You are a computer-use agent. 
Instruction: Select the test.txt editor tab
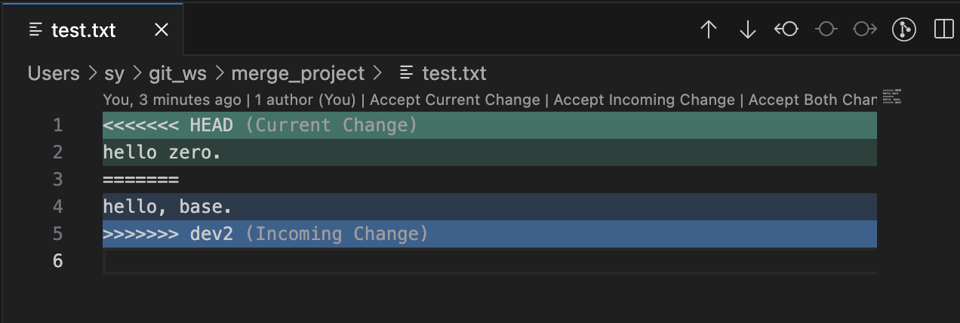83,30
